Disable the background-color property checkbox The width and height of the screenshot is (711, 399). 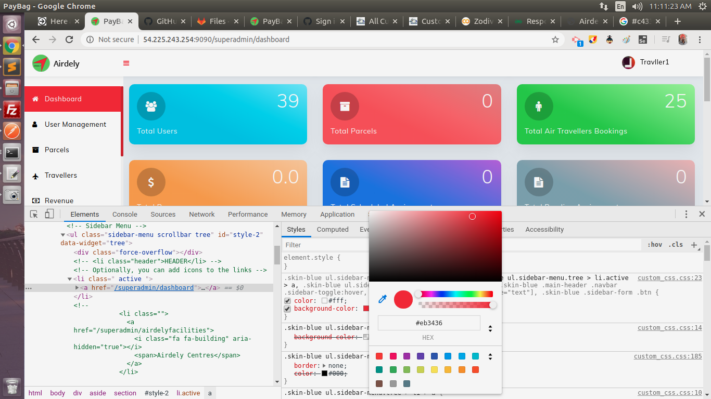click(287, 309)
